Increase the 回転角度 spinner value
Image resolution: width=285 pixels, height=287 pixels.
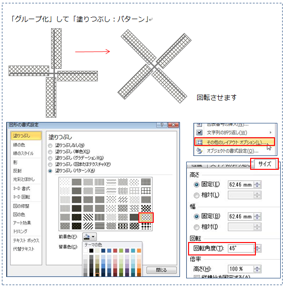[257, 246]
